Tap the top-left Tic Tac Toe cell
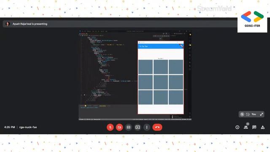 [x=146, y=67]
